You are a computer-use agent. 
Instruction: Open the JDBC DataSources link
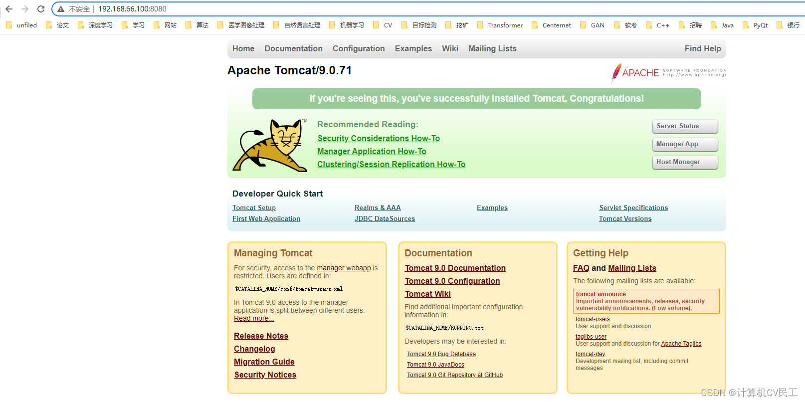tap(385, 218)
